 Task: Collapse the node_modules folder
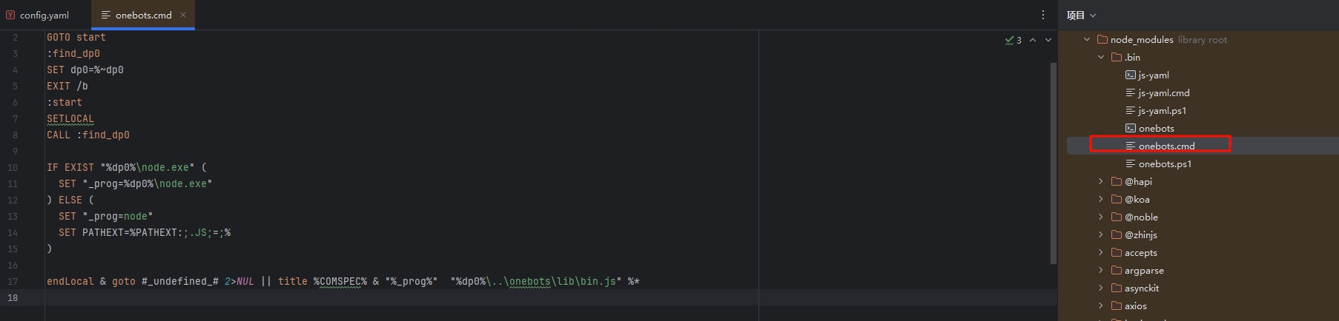(1087, 39)
